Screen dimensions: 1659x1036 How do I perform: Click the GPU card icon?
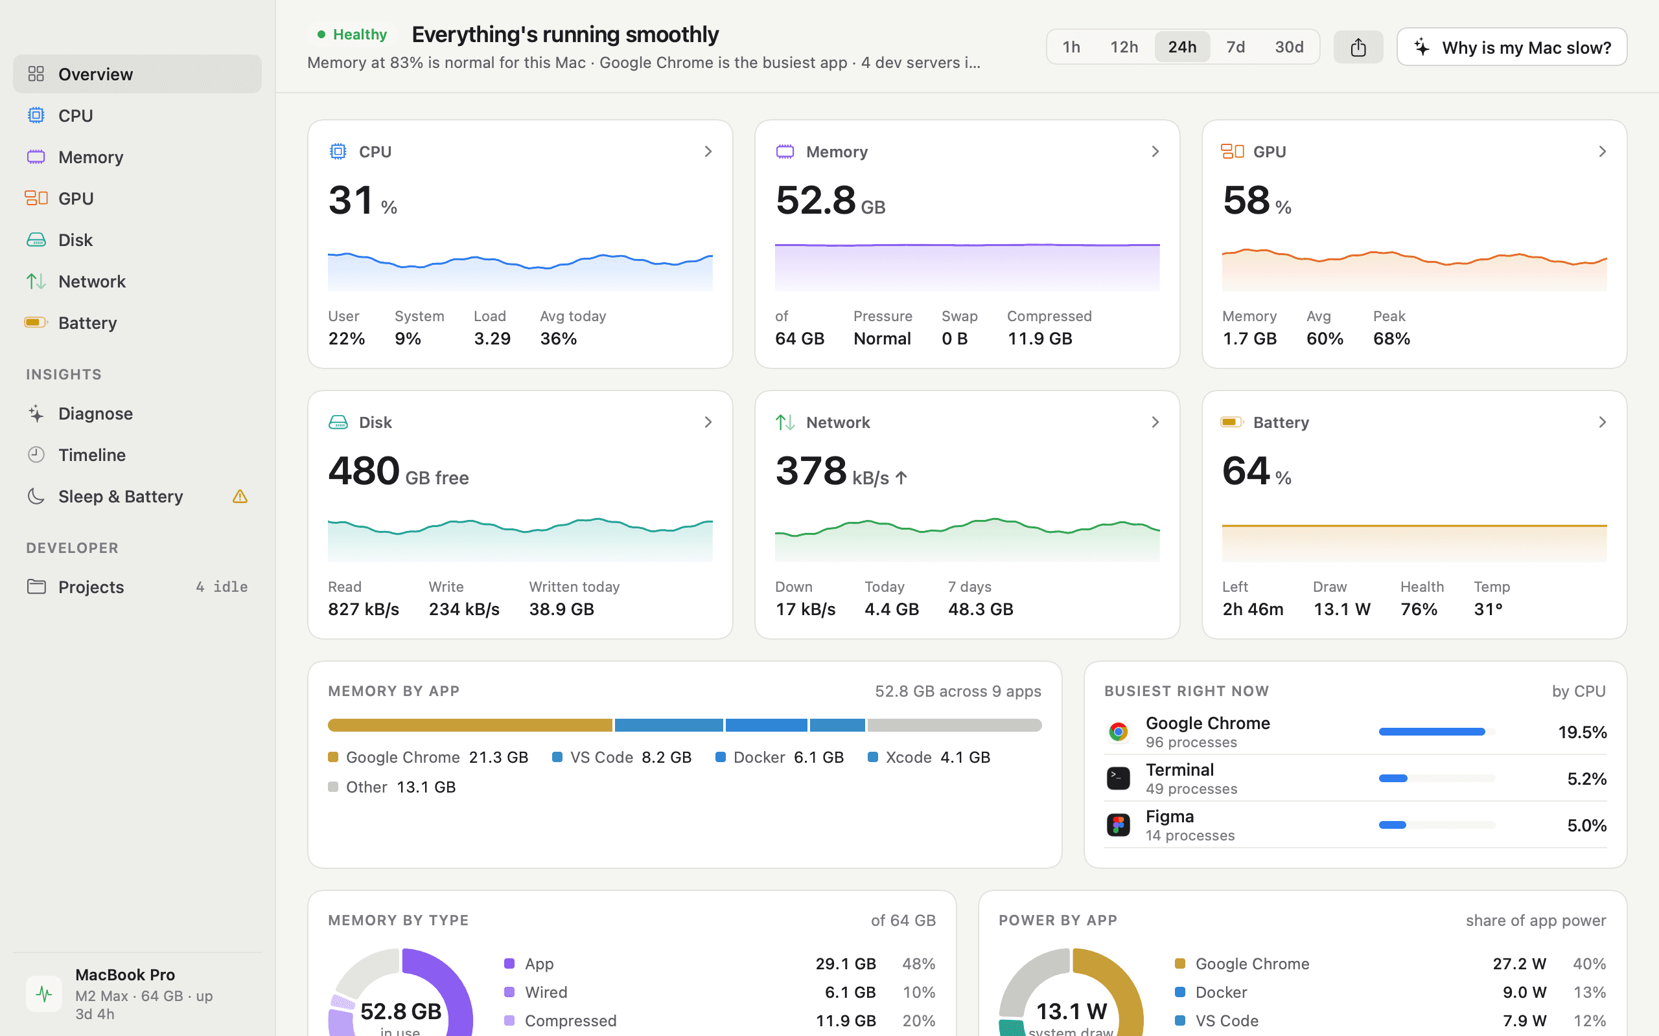[1233, 152]
